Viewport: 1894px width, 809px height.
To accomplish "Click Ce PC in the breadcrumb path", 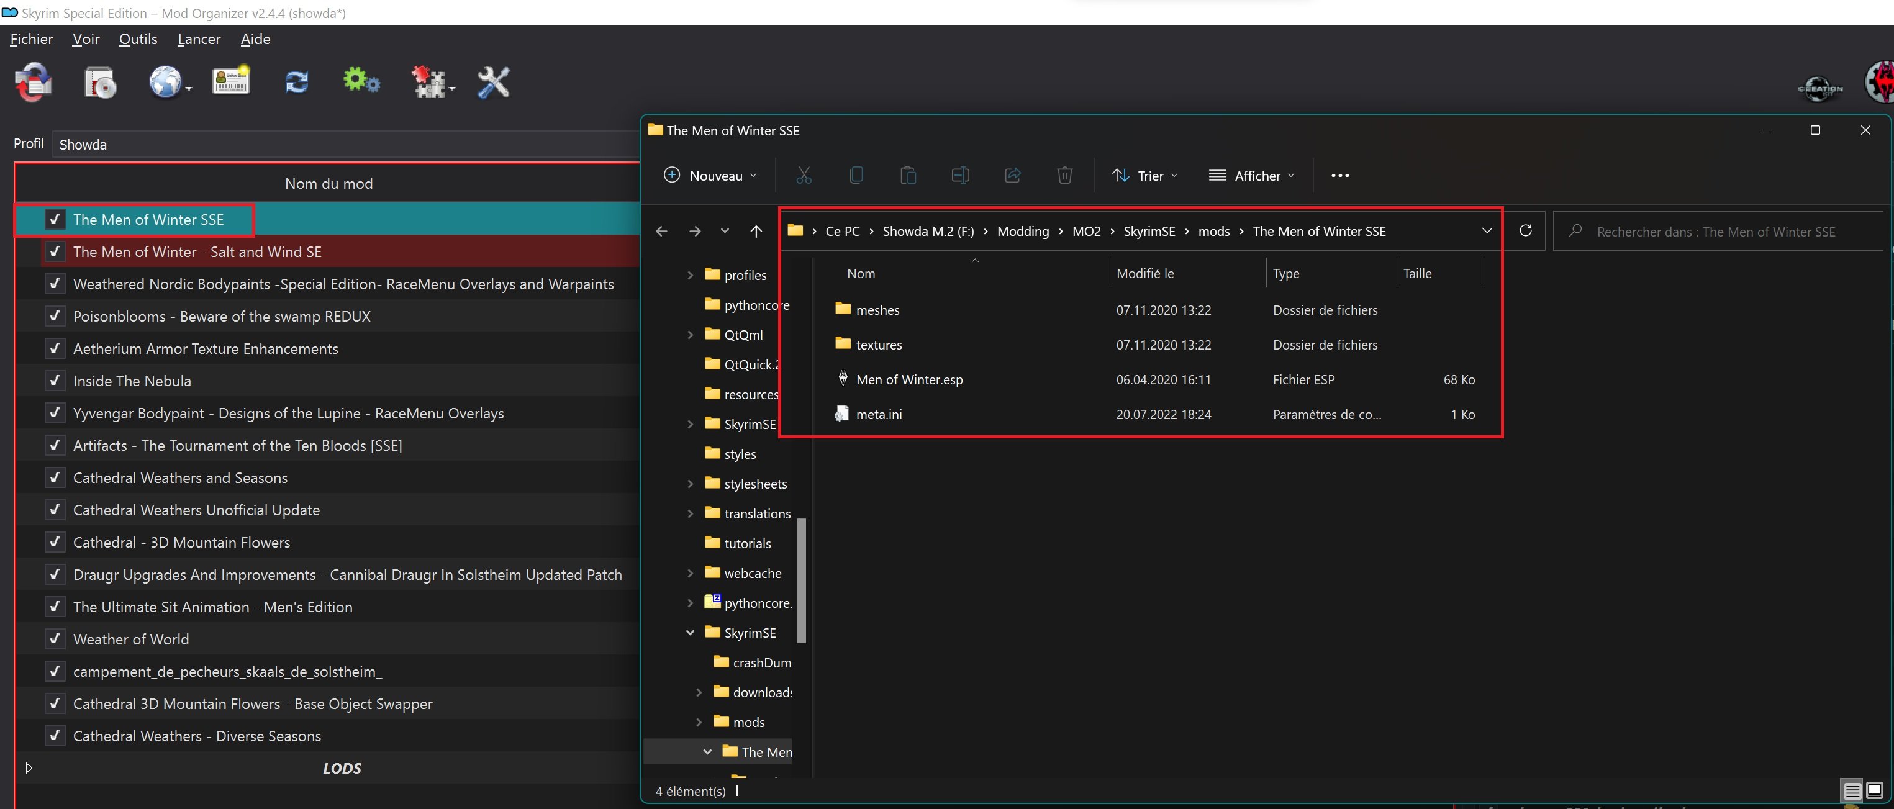I will 842,232.
